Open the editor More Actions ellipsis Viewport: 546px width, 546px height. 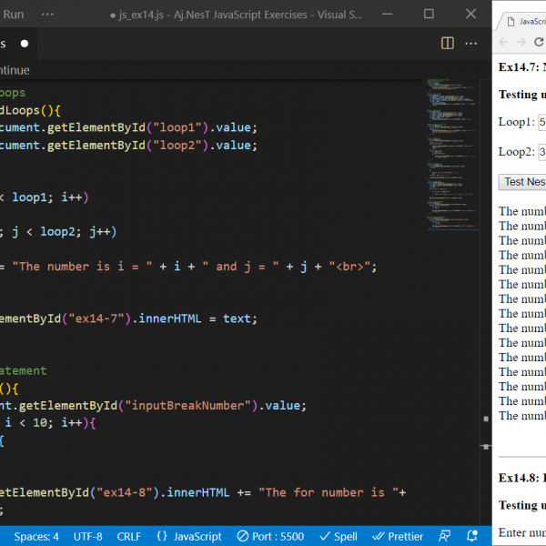[472, 43]
